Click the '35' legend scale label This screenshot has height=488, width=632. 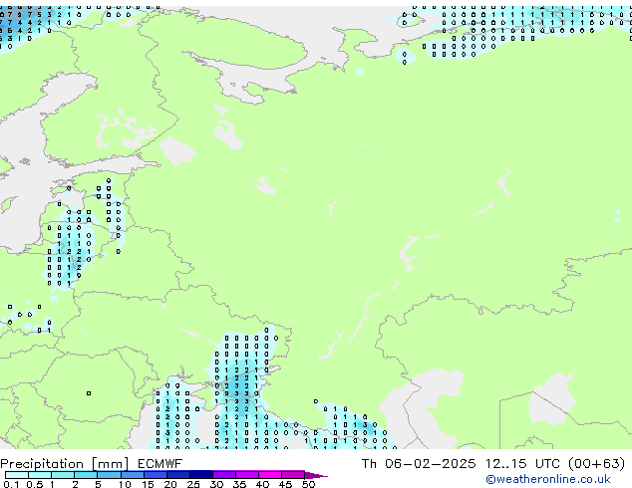point(239,484)
